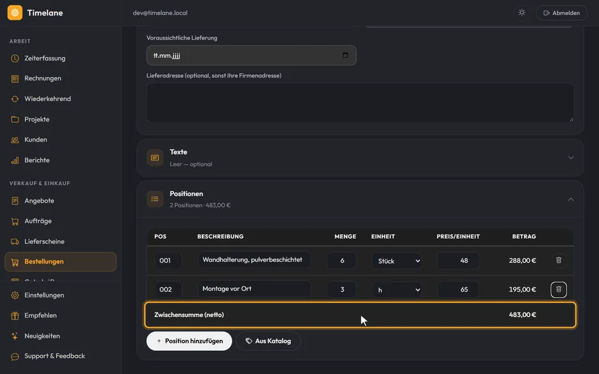
Task: Click the position number field 002
Action: 168,290
